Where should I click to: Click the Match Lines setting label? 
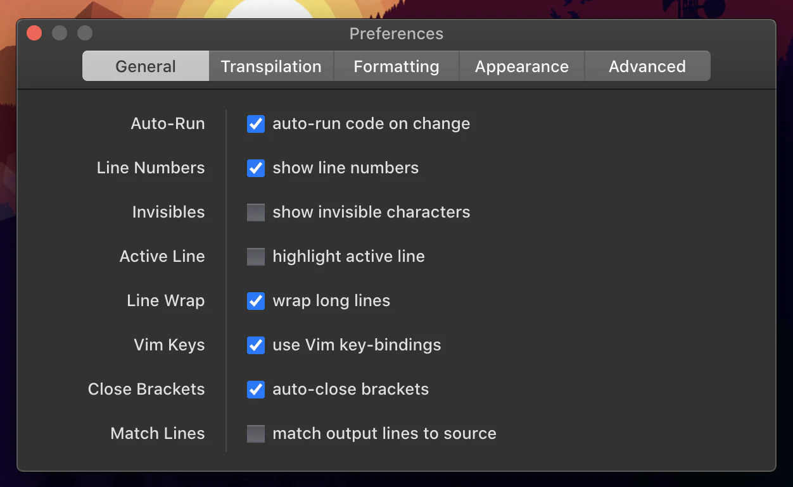[x=158, y=433]
